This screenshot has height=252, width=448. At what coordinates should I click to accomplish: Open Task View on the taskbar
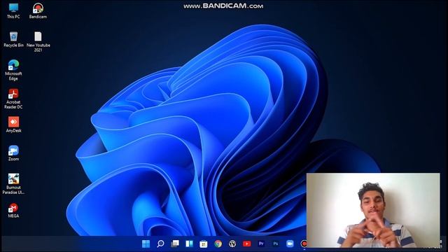(x=175, y=244)
